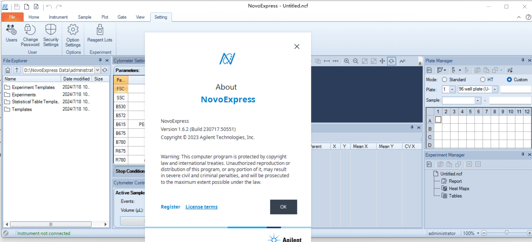
Task: Click the zoom slider minus button
Action: pos(484,233)
